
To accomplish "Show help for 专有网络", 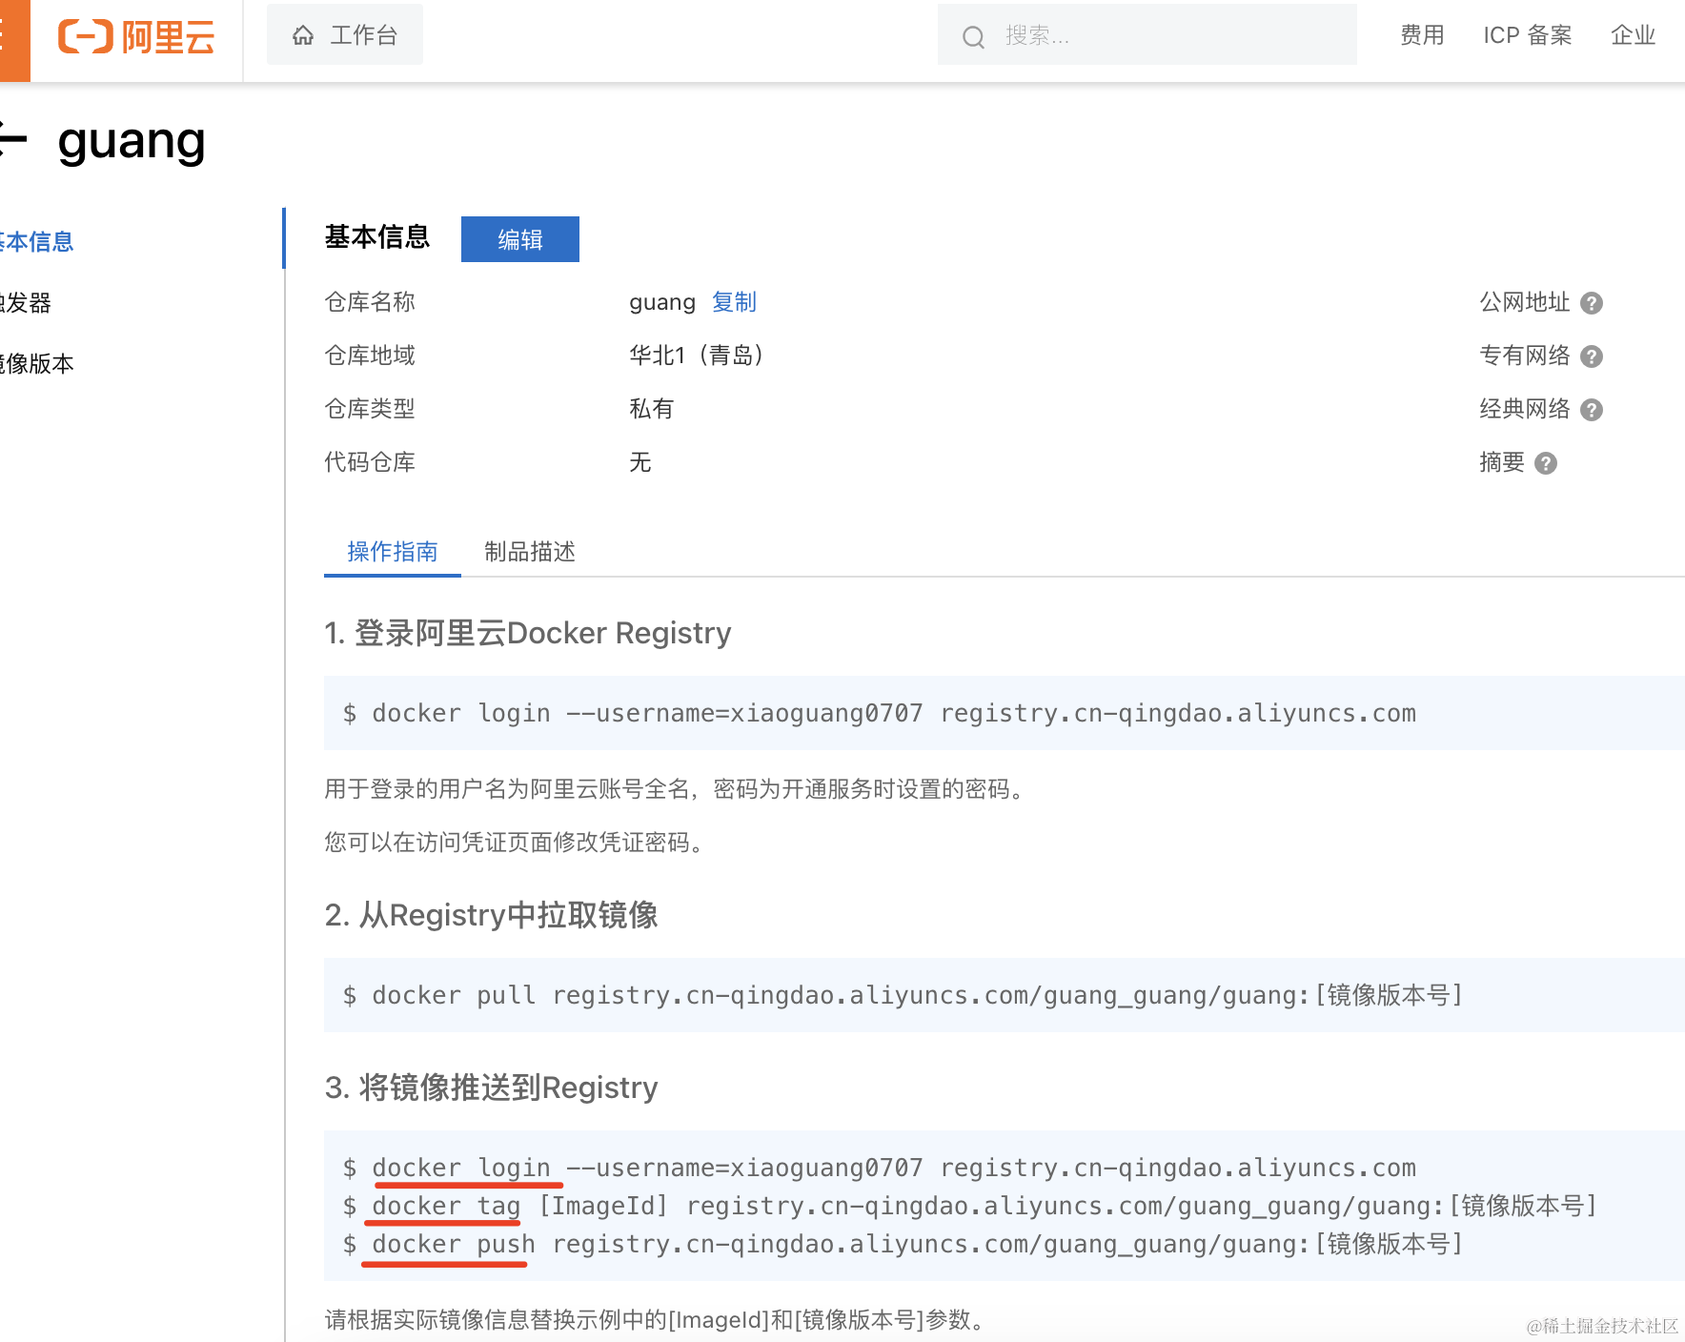I will 1591,356.
